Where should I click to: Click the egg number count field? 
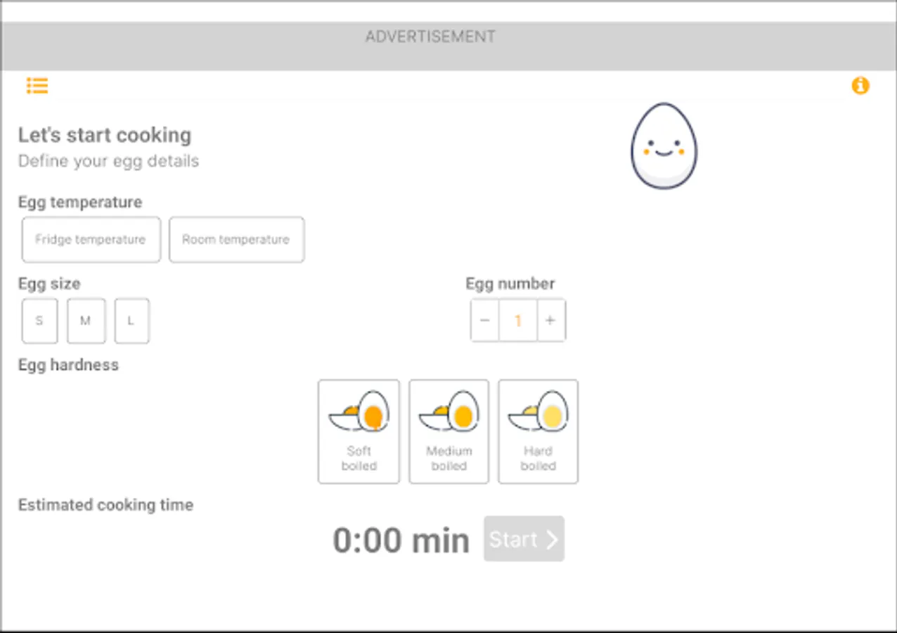click(x=518, y=320)
